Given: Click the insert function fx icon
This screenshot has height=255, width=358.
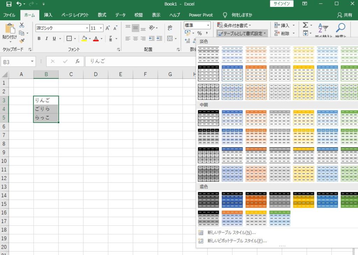Looking at the screenshot, I should click(78, 61).
